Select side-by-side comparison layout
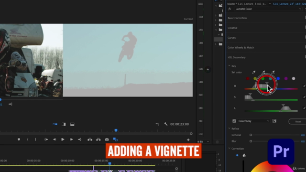 click(55, 124)
